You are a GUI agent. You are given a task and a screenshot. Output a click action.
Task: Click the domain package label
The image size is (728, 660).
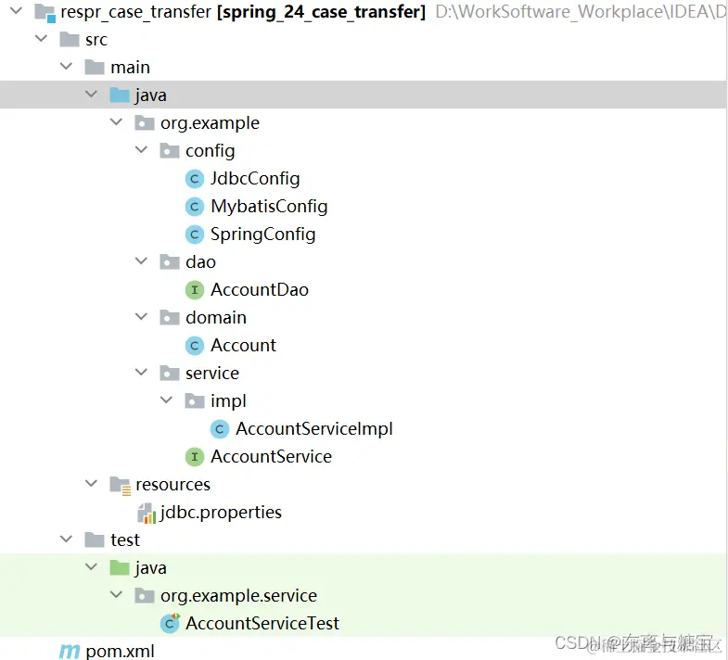click(x=216, y=318)
